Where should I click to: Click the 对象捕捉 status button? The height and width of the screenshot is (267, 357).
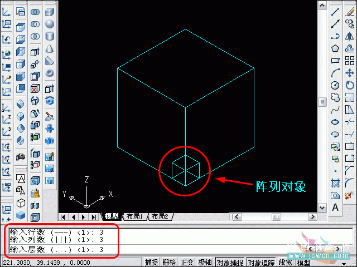pyautogui.click(x=230, y=263)
